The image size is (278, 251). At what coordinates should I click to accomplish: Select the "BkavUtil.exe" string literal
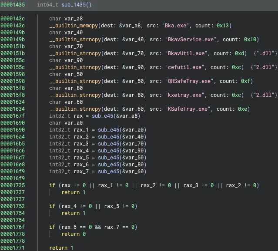tap(186, 53)
